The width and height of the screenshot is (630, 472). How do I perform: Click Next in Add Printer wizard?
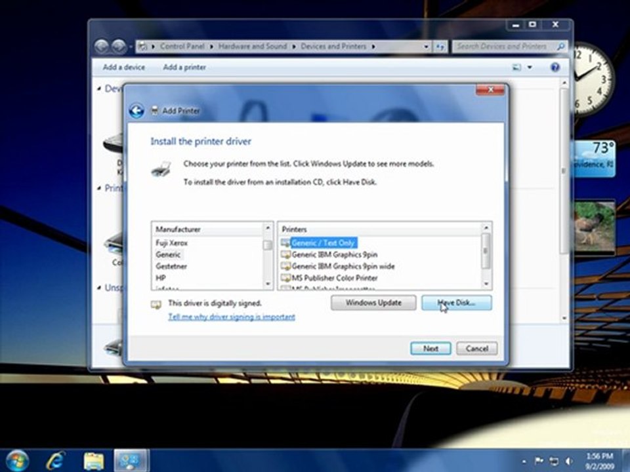coord(430,348)
